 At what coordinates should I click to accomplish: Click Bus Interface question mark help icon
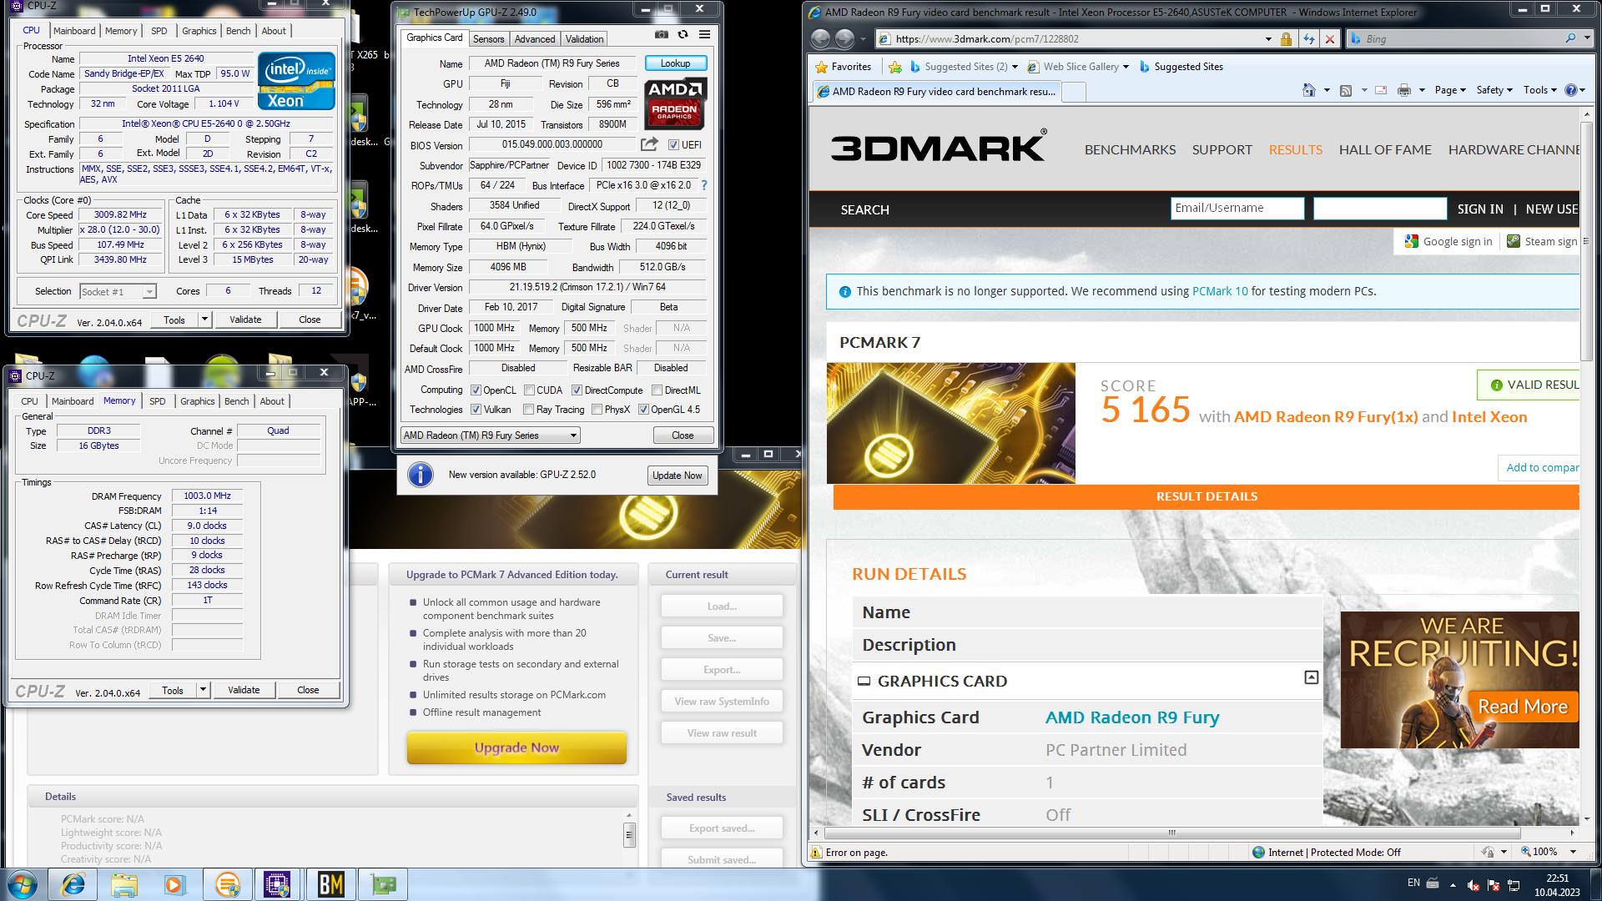tap(703, 185)
